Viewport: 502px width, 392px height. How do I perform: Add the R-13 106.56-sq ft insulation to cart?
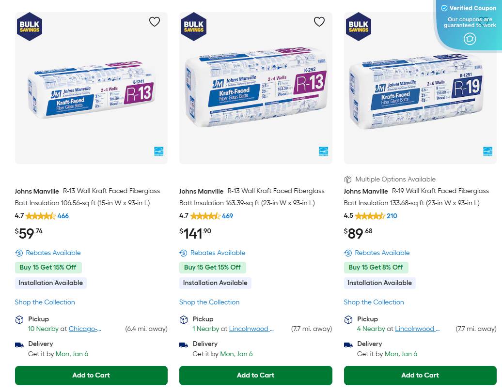click(x=91, y=375)
